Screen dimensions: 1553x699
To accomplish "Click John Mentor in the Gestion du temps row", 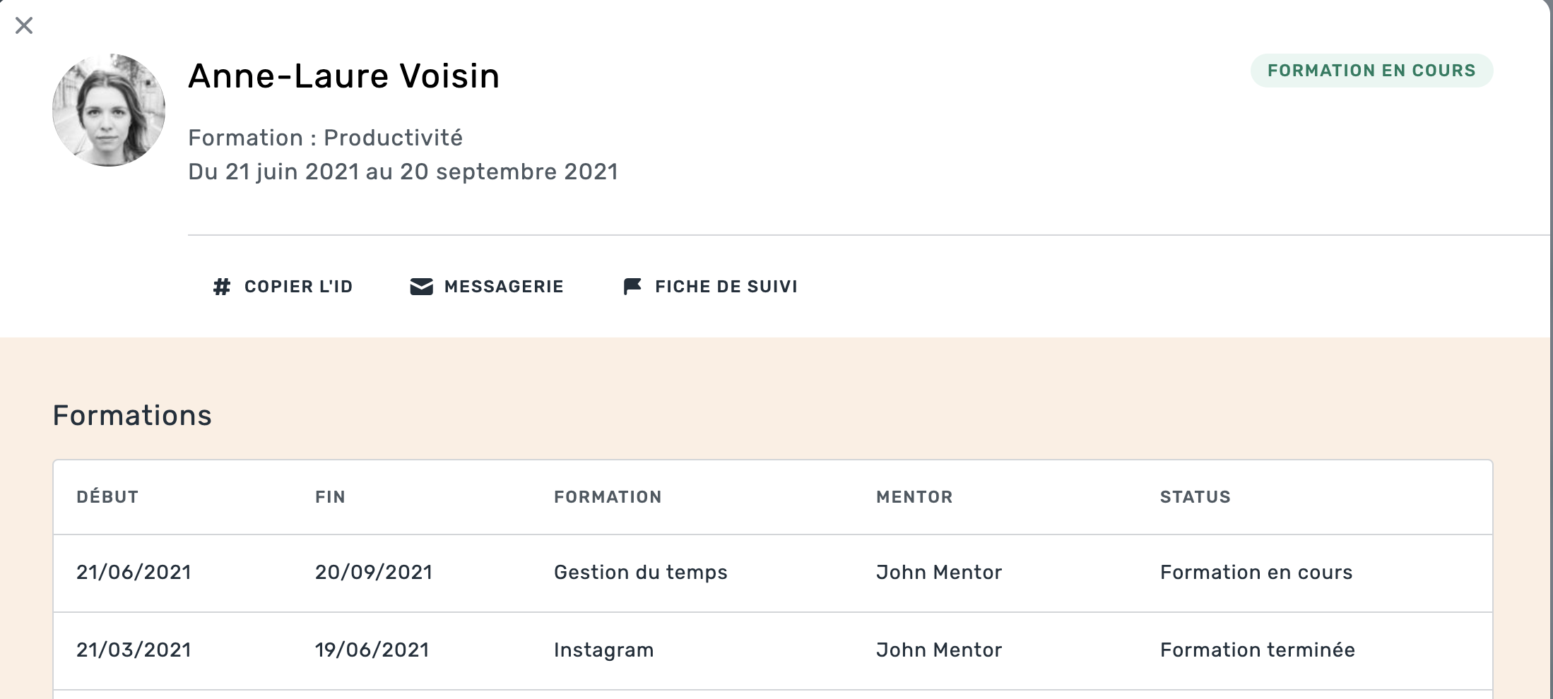I will (939, 573).
